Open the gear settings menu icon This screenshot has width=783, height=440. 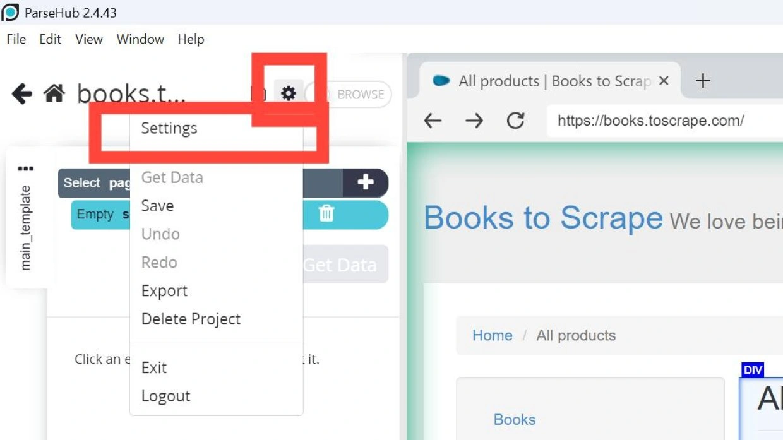pos(289,94)
